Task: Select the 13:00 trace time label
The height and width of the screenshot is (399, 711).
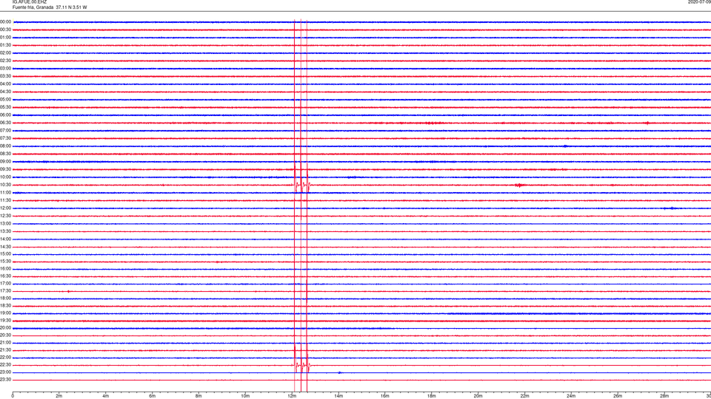Action: [5, 223]
